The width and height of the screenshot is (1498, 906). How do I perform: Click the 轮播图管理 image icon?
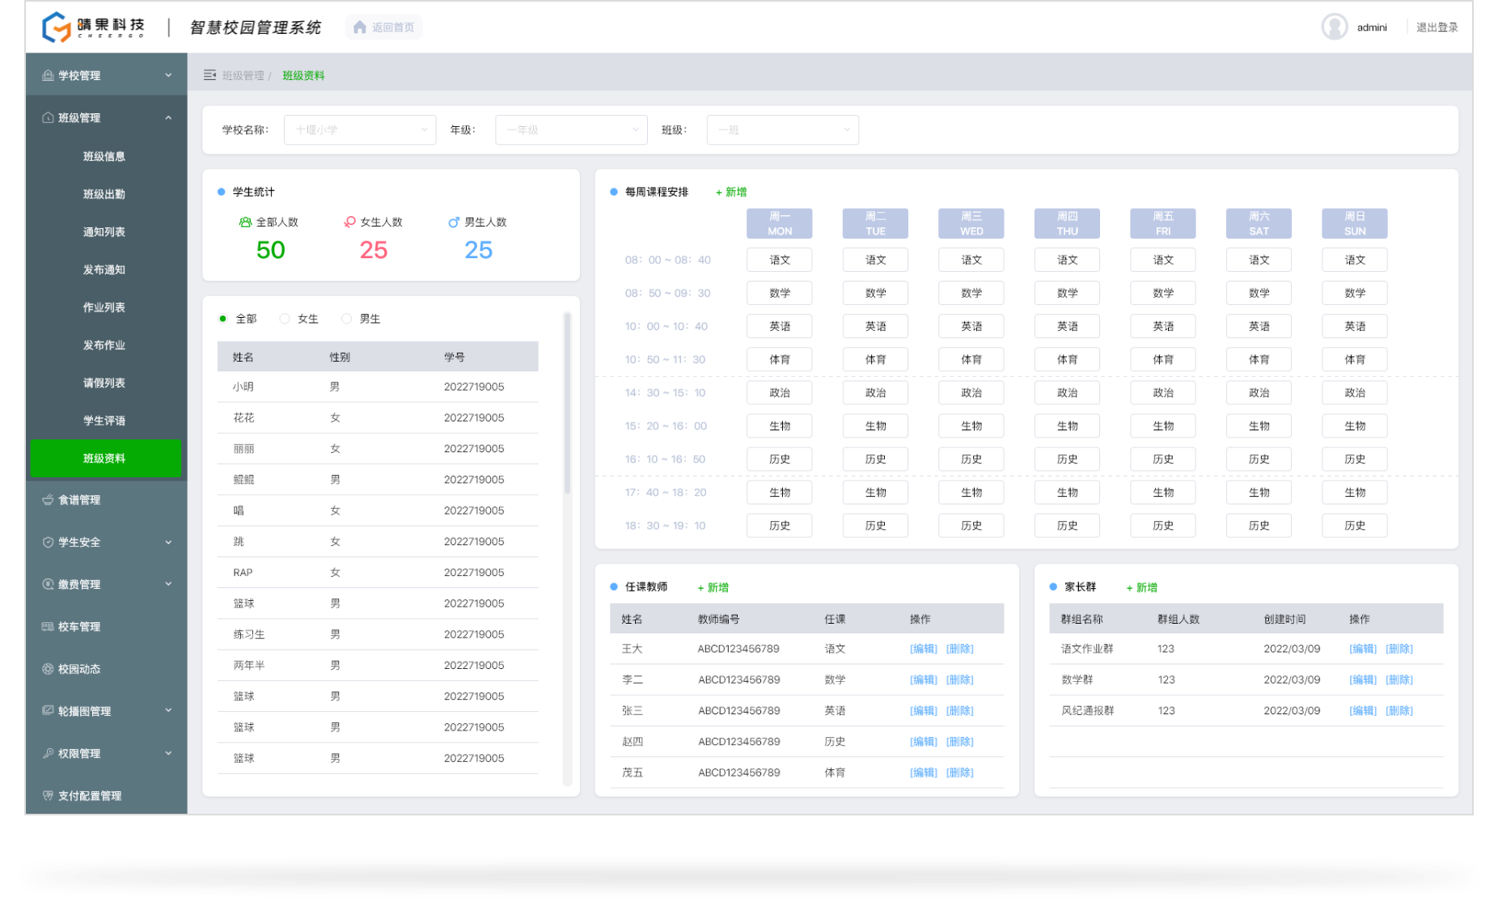point(48,710)
